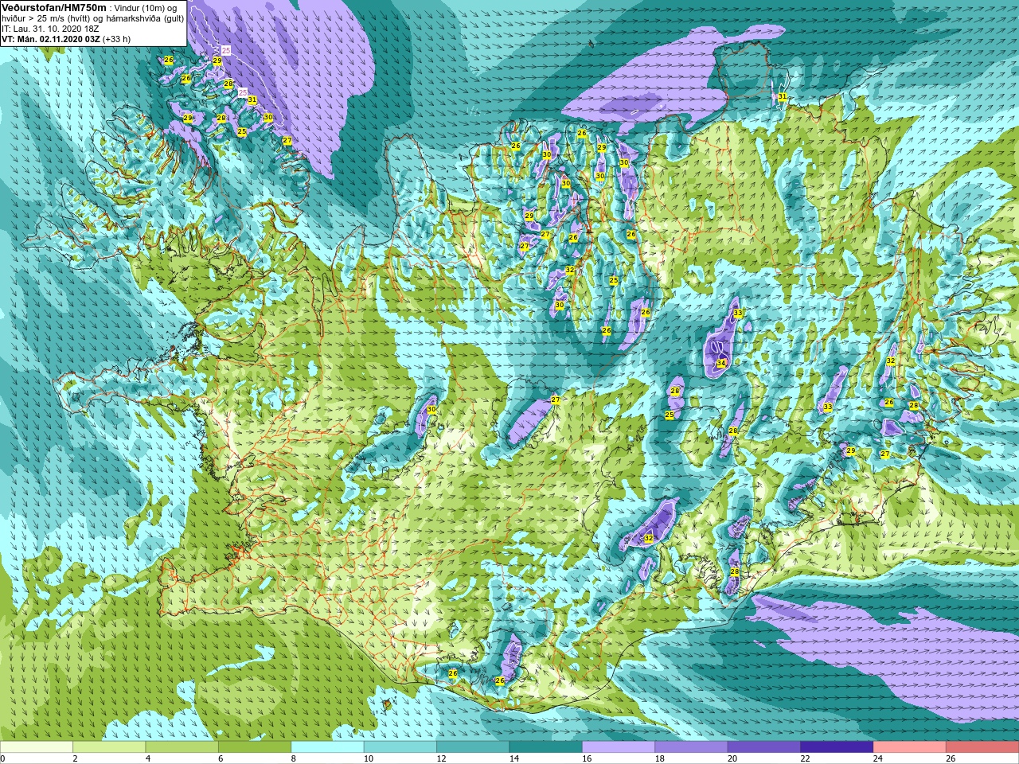Click tick label "10" on the color scale

(369, 758)
